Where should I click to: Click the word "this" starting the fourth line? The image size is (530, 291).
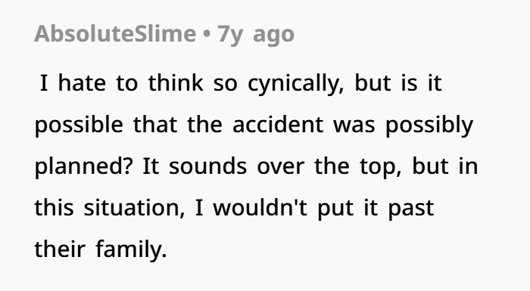[x=54, y=208]
